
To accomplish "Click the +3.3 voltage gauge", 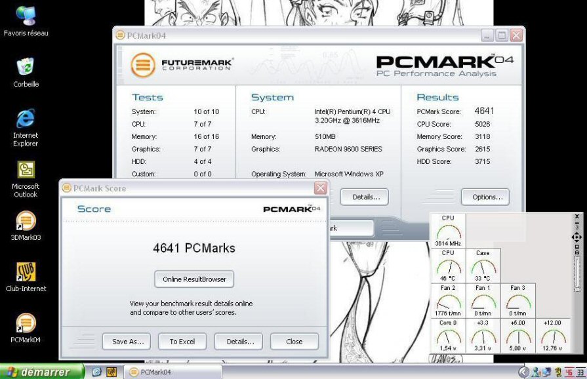I will pos(483,335).
